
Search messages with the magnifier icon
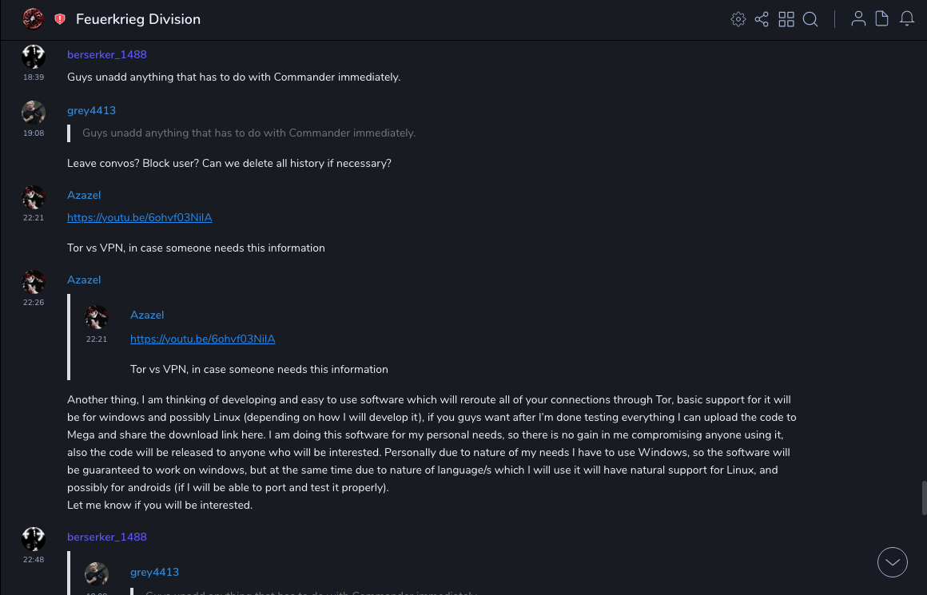click(x=810, y=19)
